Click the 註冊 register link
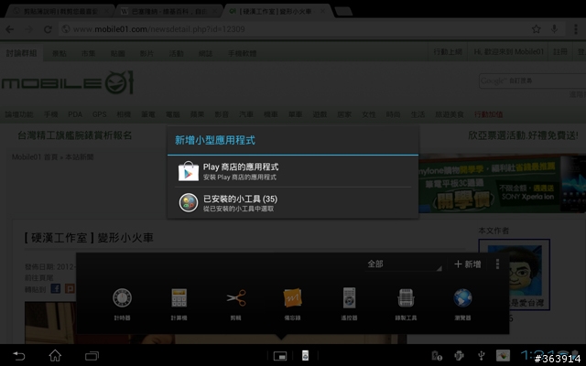 (560, 51)
